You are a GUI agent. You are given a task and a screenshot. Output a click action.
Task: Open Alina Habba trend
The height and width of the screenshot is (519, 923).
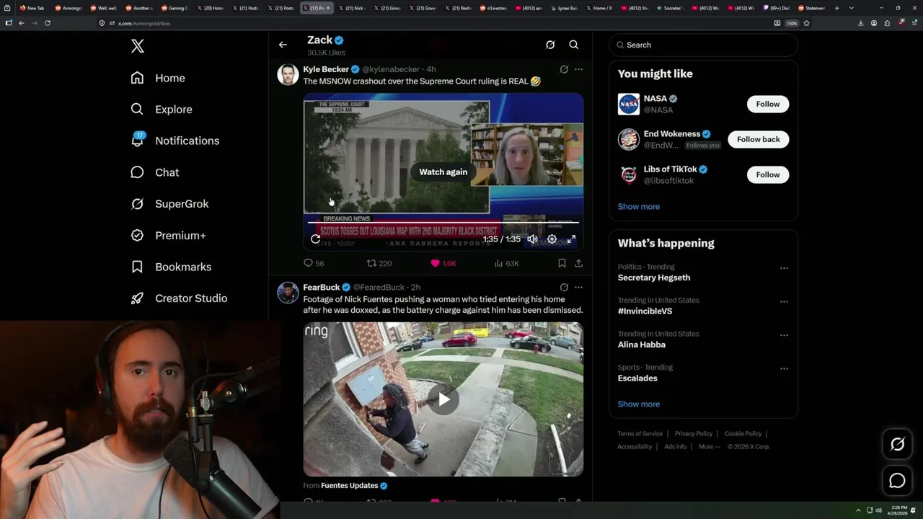pos(642,345)
